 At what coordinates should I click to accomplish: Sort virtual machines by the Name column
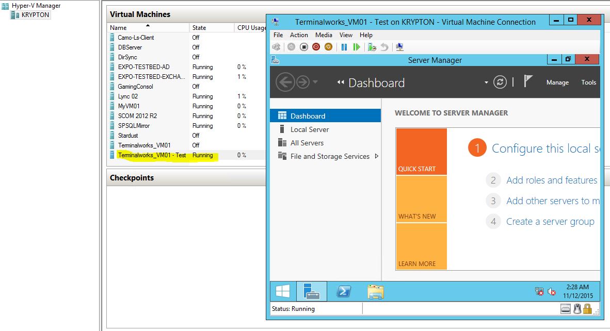point(148,28)
